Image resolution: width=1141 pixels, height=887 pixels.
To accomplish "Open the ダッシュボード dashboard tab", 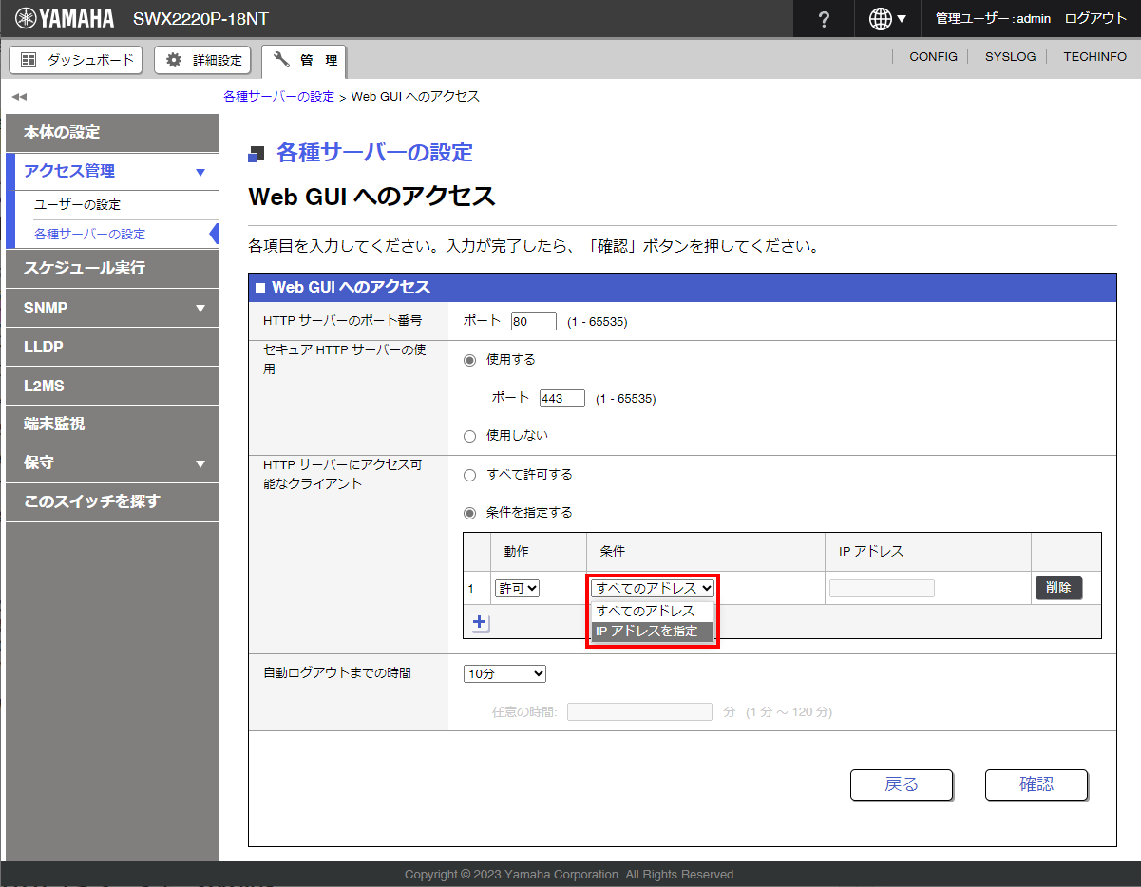I will click(76, 60).
